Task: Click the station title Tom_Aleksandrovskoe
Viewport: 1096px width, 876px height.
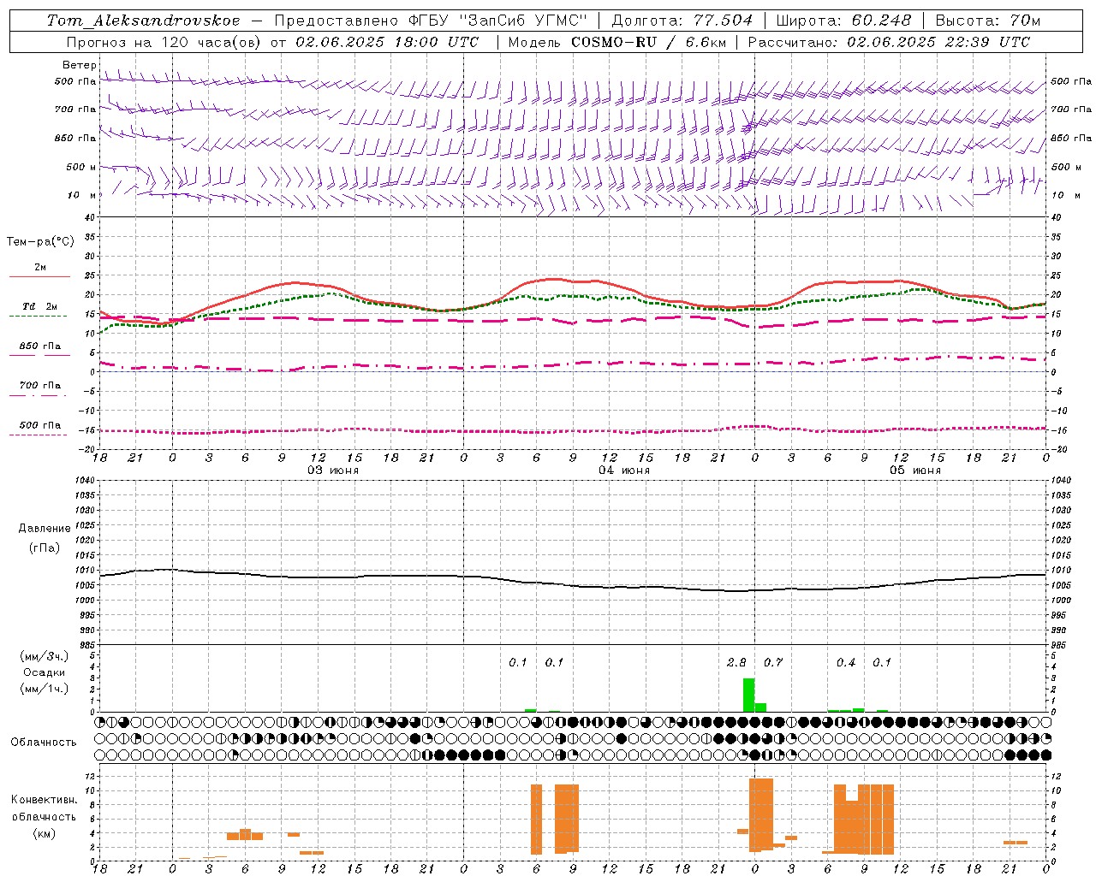Action: coord(143,21)
